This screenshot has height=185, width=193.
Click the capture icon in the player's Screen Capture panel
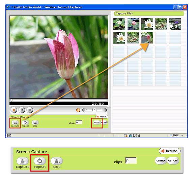pos(15,122)
